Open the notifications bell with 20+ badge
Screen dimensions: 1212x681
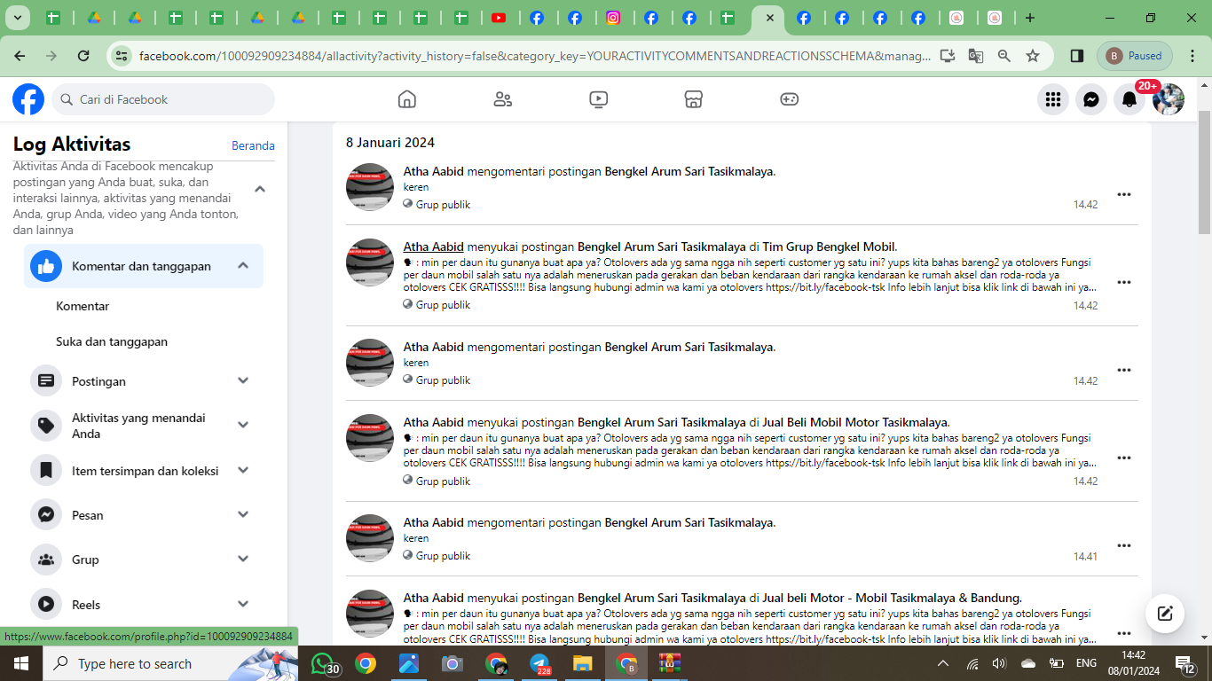(x=1129, y=99)
